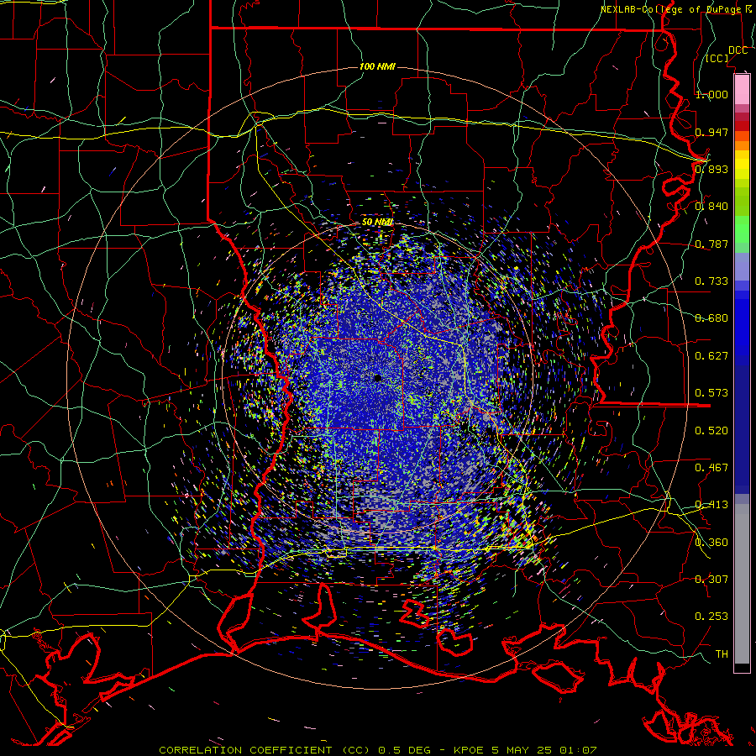
Task: Click the 0.680 scale value
Action: [x=711, y=318]
